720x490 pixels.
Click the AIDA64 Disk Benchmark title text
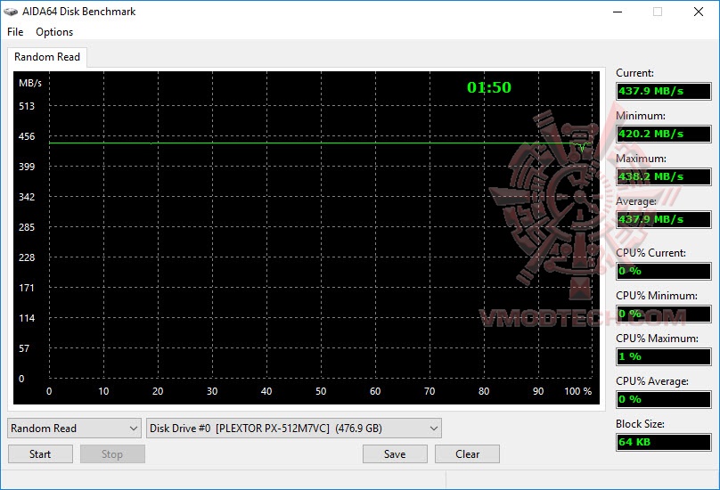tap(79, 12)
